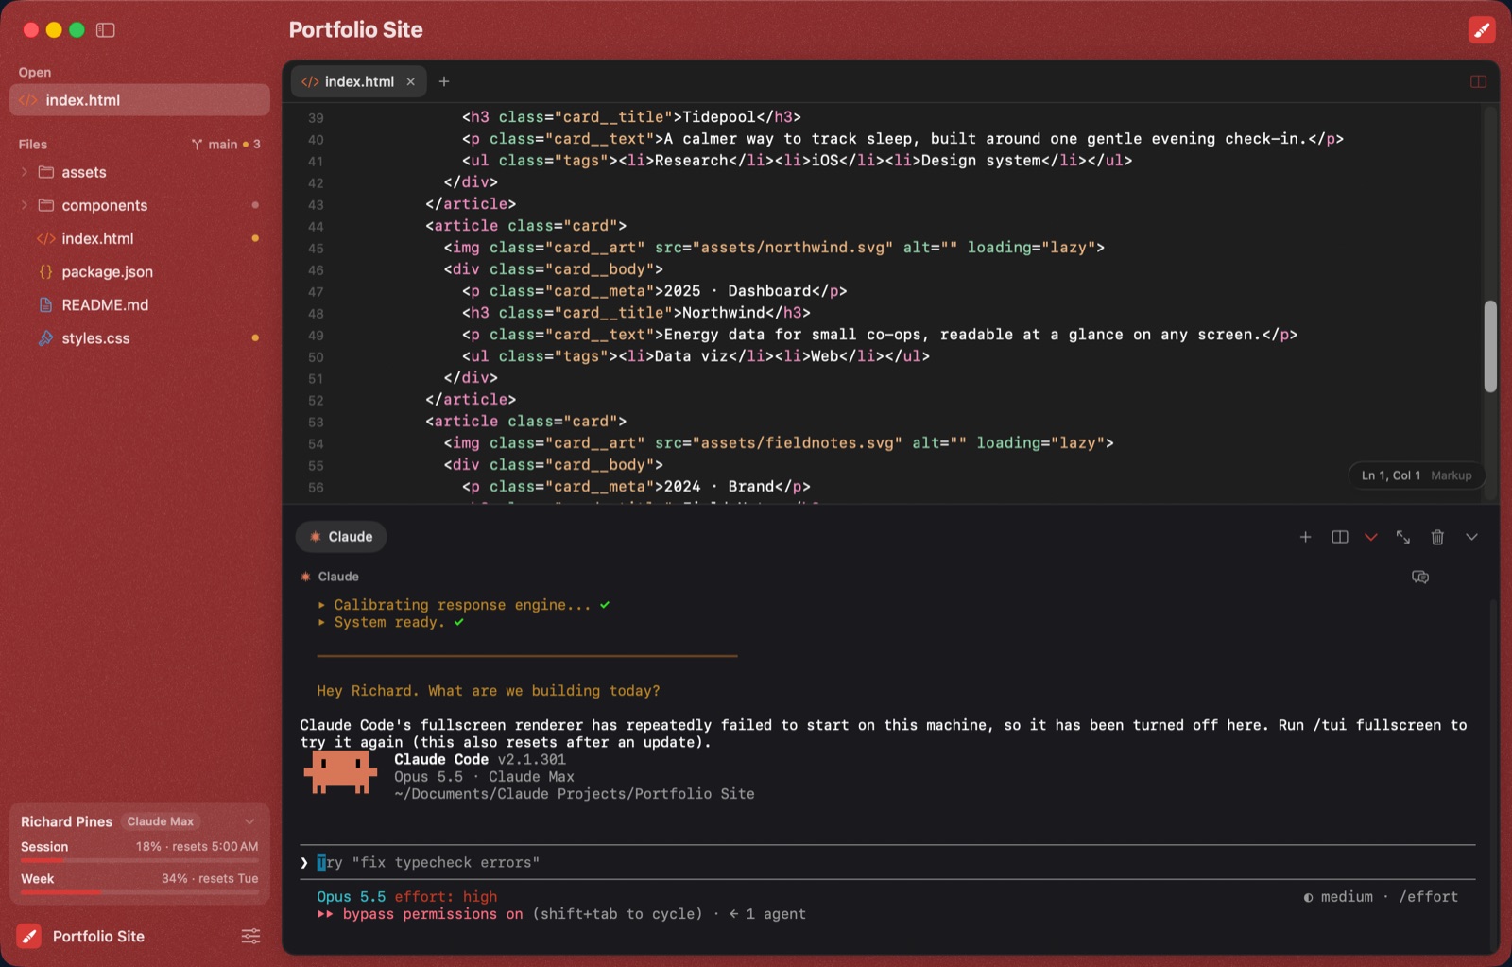This screenshot has width=1512, height=967.
Task: Add a new editor tab
Action: (x=444, y=81)
